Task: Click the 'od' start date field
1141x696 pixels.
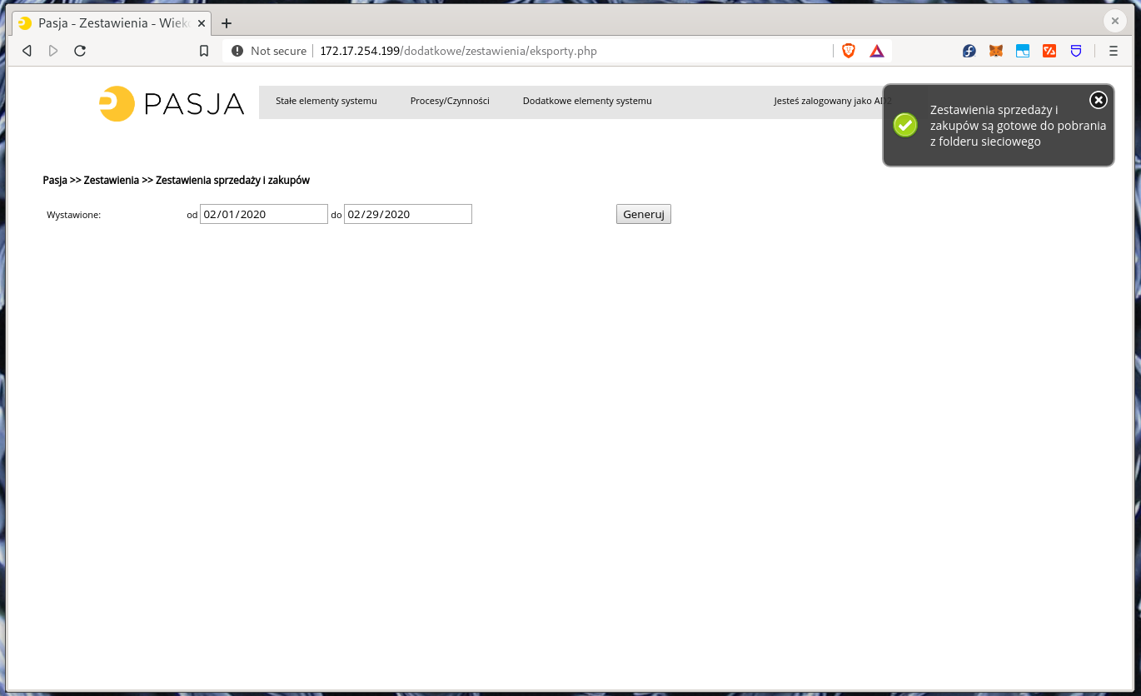Action: (264, 214)
